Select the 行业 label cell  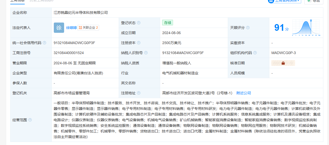139,73
